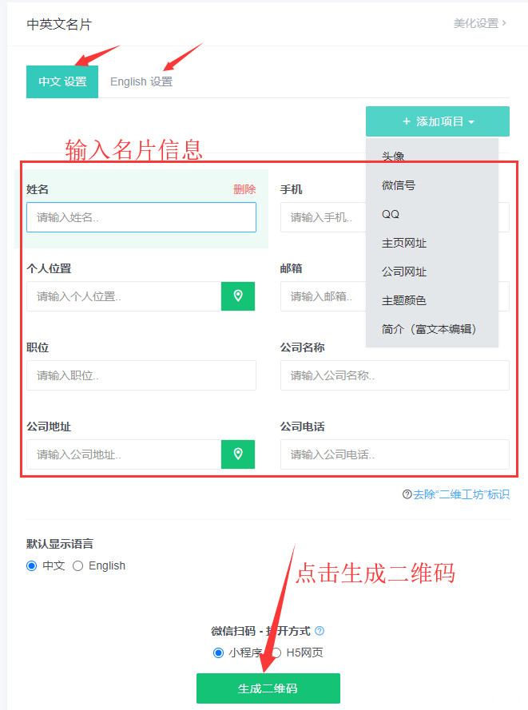Image resolution: width=528 pixels, height=710 pixels.
Task: Click help icon next to 微信扫码 打开方式
Action: pos(320,631)
